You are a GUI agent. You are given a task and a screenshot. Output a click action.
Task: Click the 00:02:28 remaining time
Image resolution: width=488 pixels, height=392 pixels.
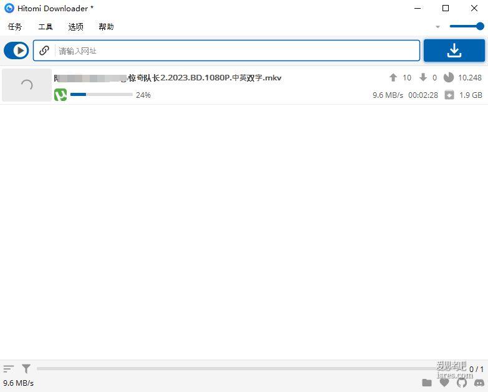click(x=423, y=95)
